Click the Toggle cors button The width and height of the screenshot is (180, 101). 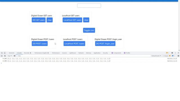coord(89,30)
